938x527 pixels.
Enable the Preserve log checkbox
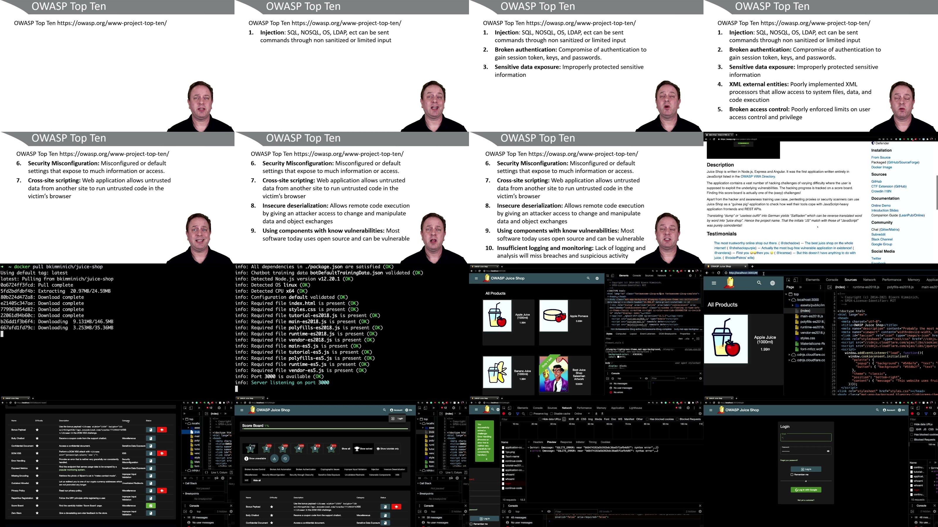(x=531, y=413)
